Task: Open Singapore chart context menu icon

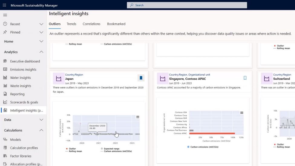Action: (x=242, y=113)
